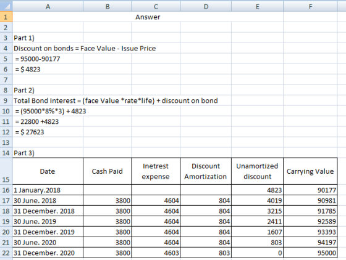
Task: Click carrying value 91785
Action: 310,211
